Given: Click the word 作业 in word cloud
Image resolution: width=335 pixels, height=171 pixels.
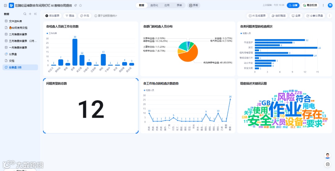Looking at the screenshot, I should pyautogui.click(x=285, y=109).
